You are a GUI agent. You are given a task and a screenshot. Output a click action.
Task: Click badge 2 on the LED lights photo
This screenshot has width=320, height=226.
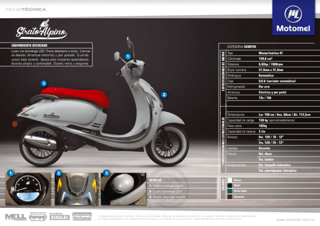tap(58, 173)
